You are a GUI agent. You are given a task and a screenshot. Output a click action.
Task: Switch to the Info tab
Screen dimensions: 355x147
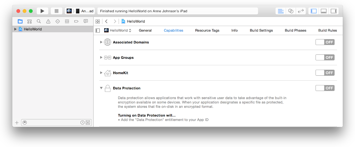point(234,30)
